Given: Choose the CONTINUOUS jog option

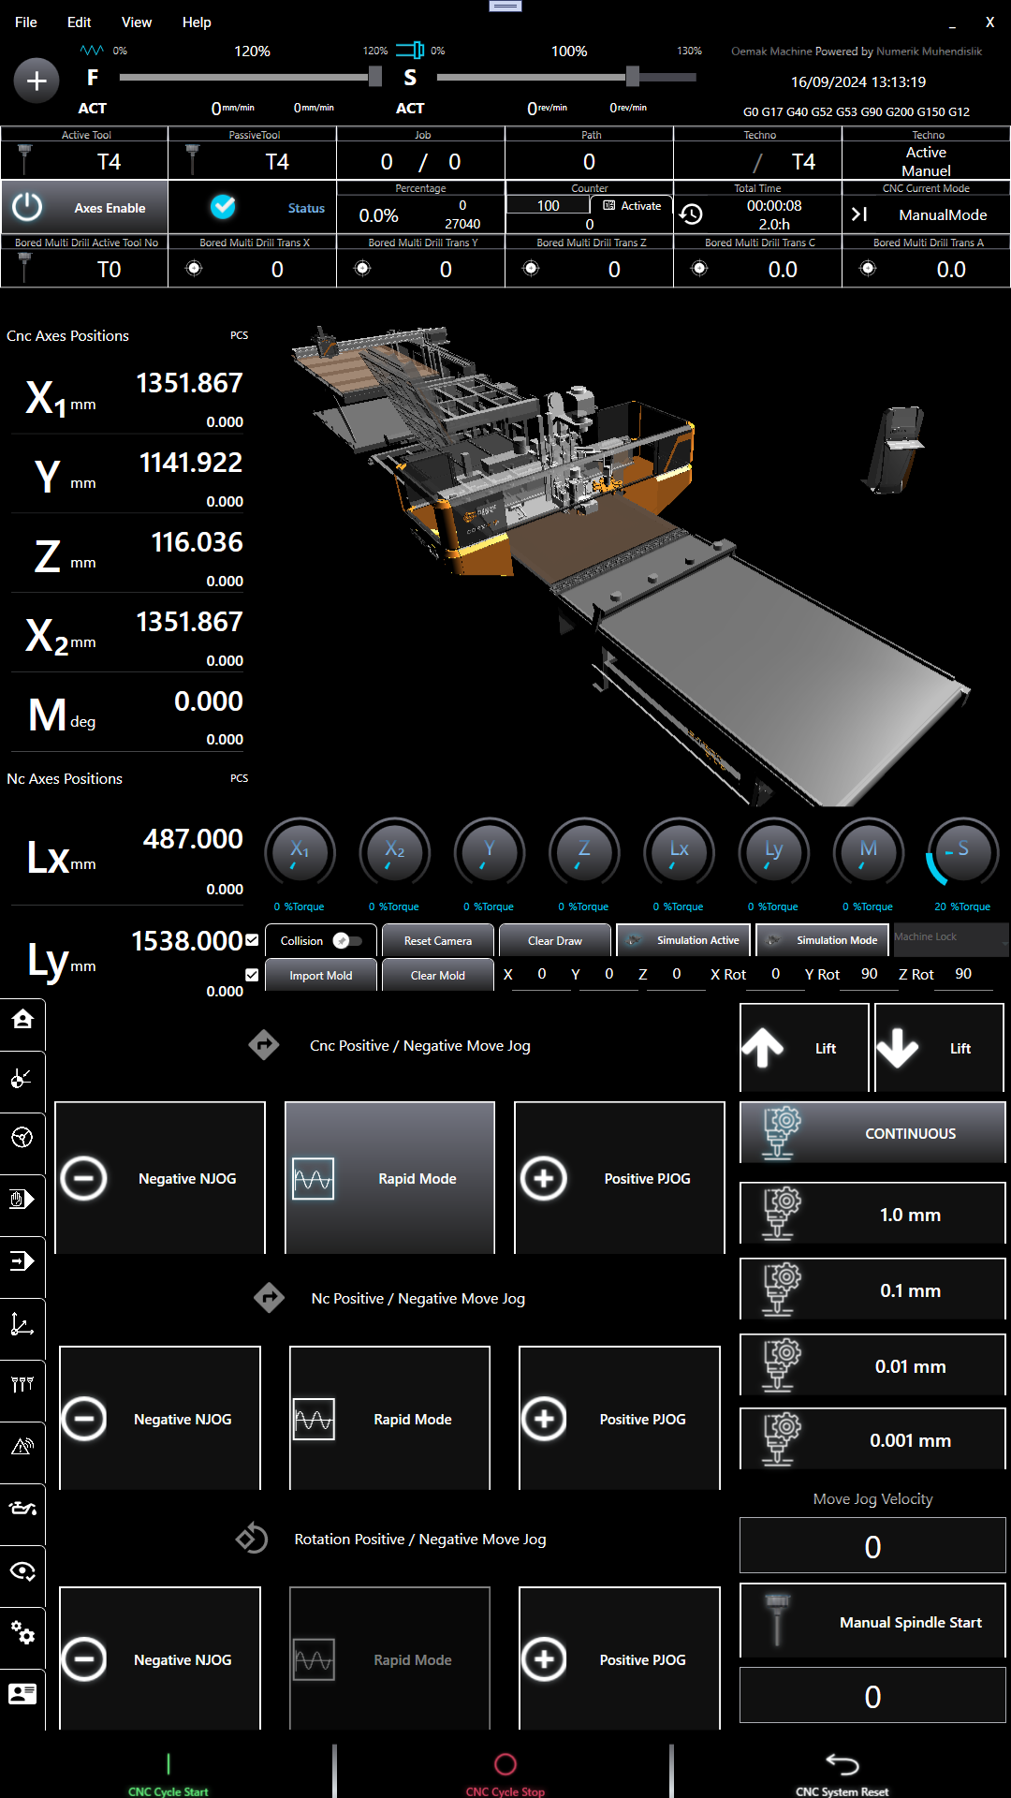Looking at the screenshot, I should coord(872,1133).
